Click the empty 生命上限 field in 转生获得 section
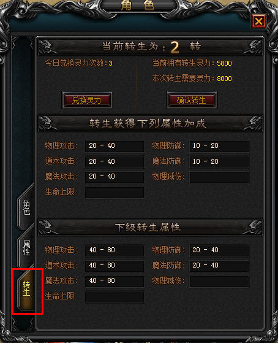Image resolution: width=278 pixels, height=343 pixels. coord(115,192)
